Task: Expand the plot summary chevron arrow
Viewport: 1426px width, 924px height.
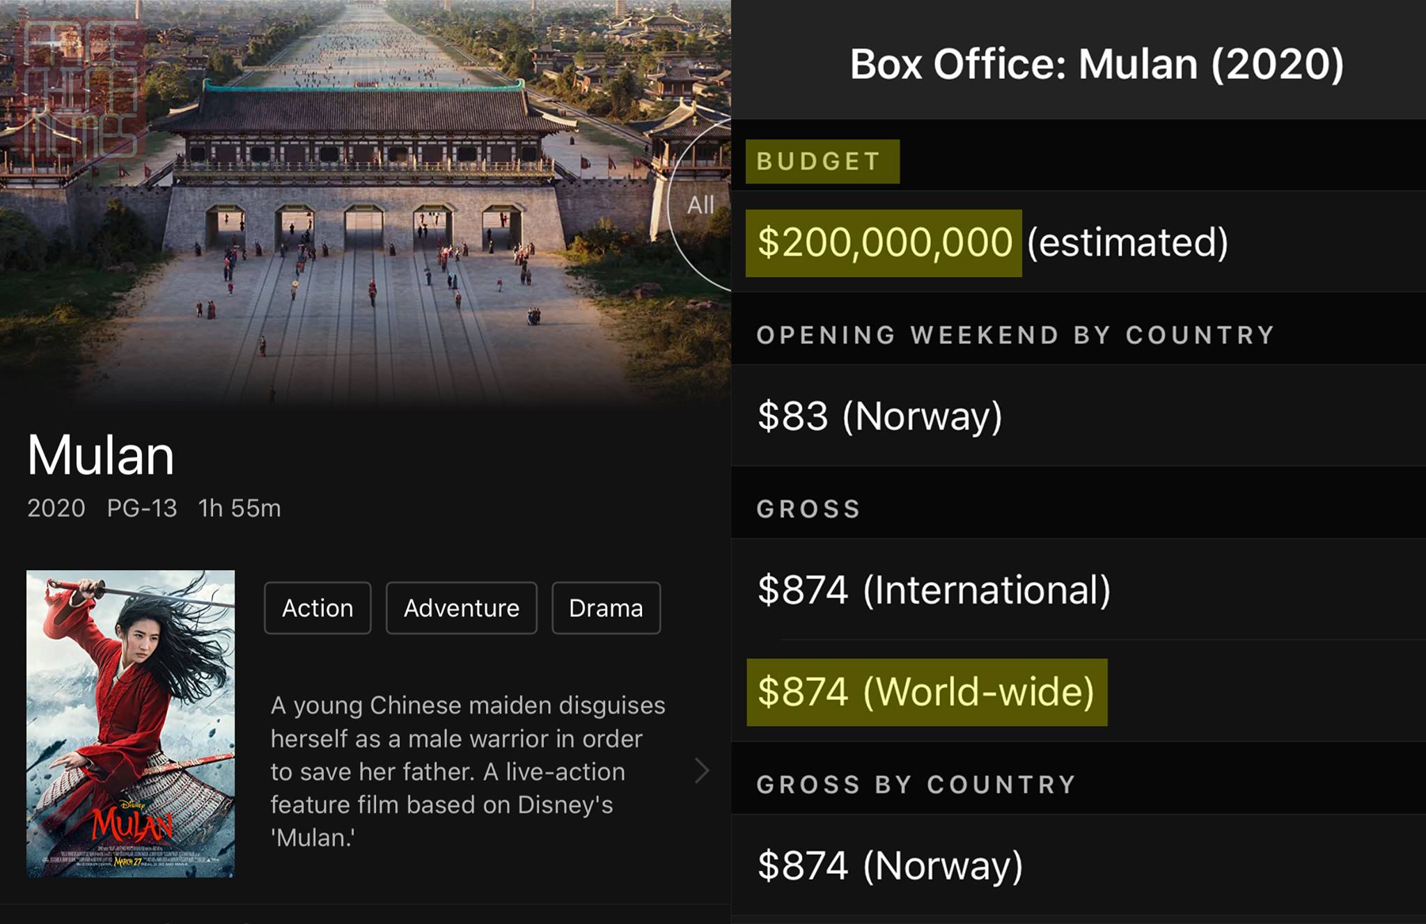Action: [x=702, y=771]
